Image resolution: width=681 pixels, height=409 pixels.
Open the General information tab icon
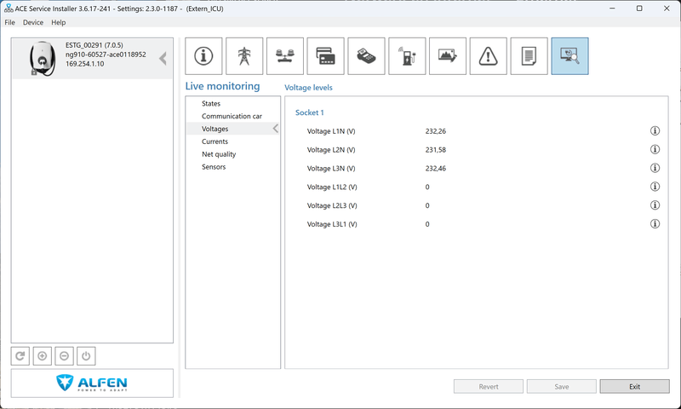click(203, 56)
